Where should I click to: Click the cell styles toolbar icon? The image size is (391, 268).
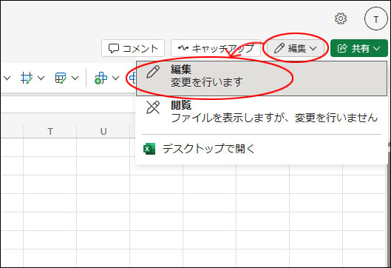(61, 78)
